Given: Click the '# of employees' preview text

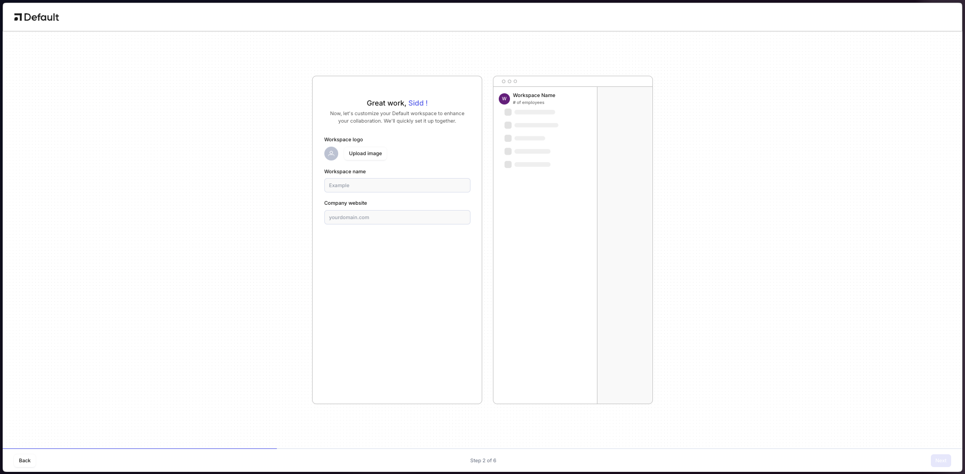Looking at the screenshot, I should [529, 102].
